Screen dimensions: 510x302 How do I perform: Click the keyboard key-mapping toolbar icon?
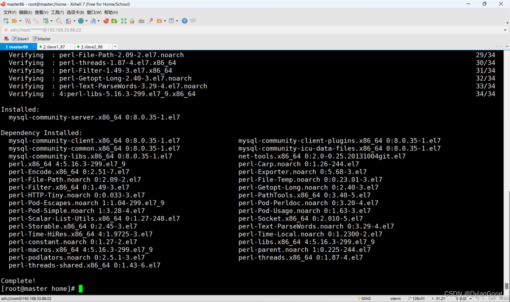point(141,21)
